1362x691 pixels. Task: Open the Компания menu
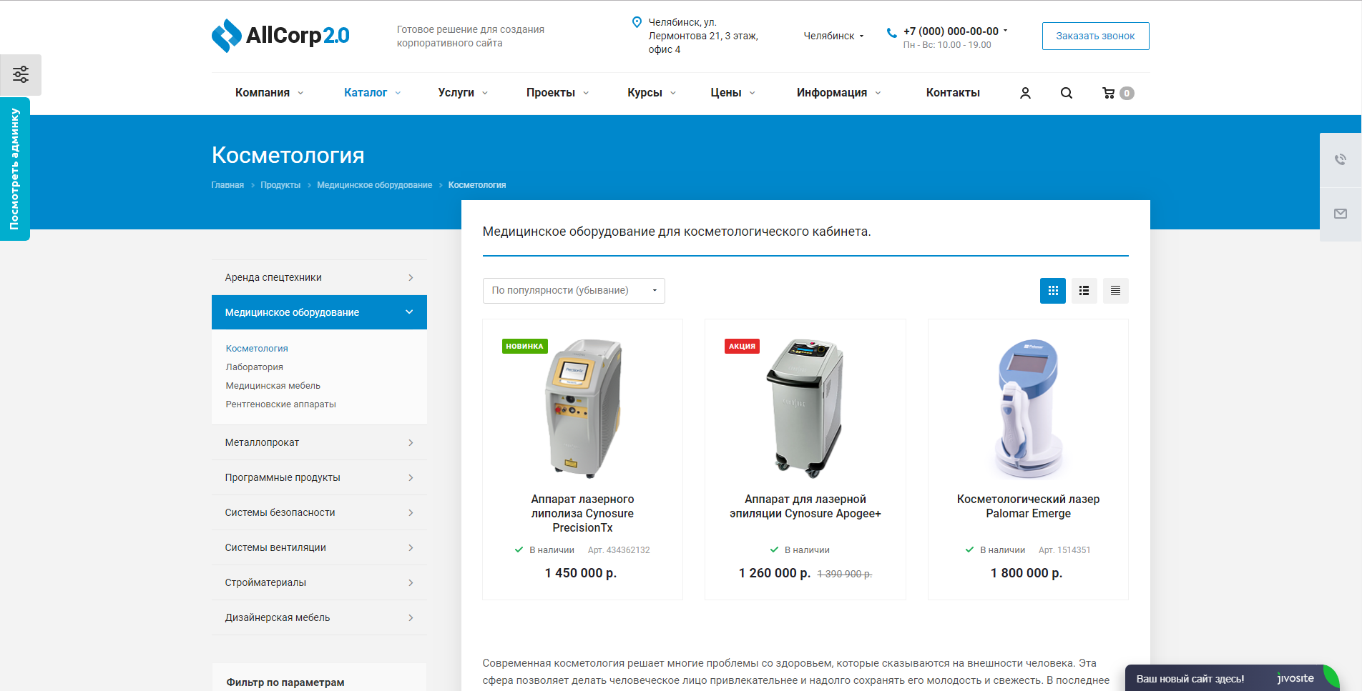(x=269, y=93)
